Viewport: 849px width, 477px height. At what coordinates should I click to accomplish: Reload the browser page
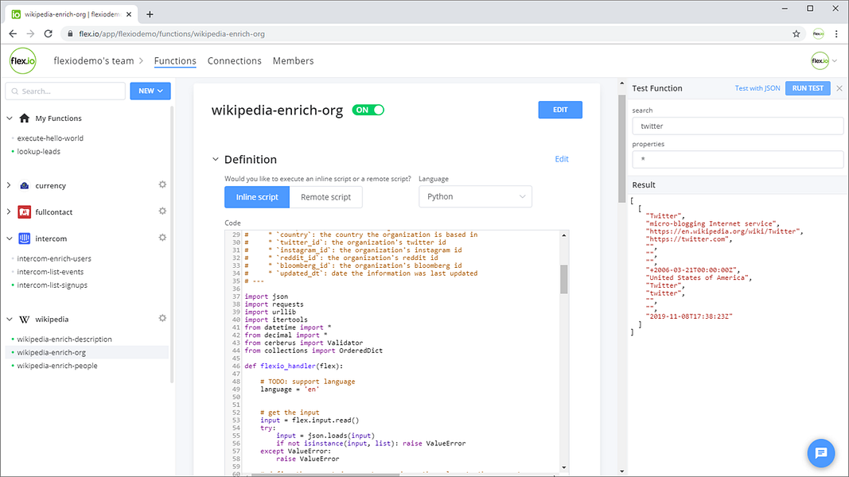pos(49,33)
